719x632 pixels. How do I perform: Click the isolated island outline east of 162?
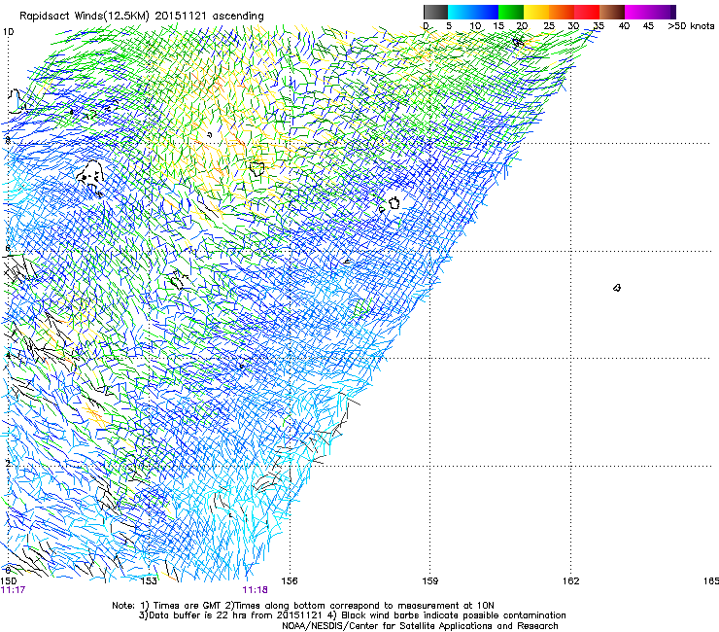[617, 288]
